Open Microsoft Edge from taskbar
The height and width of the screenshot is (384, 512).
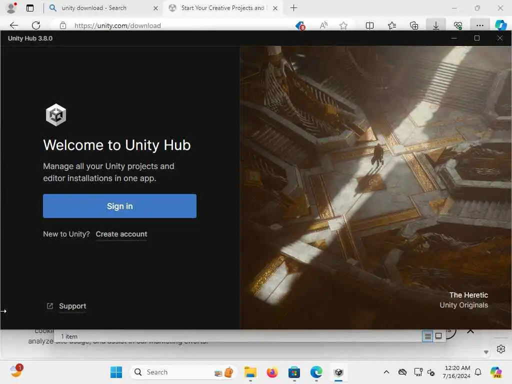tap(316, 372)
